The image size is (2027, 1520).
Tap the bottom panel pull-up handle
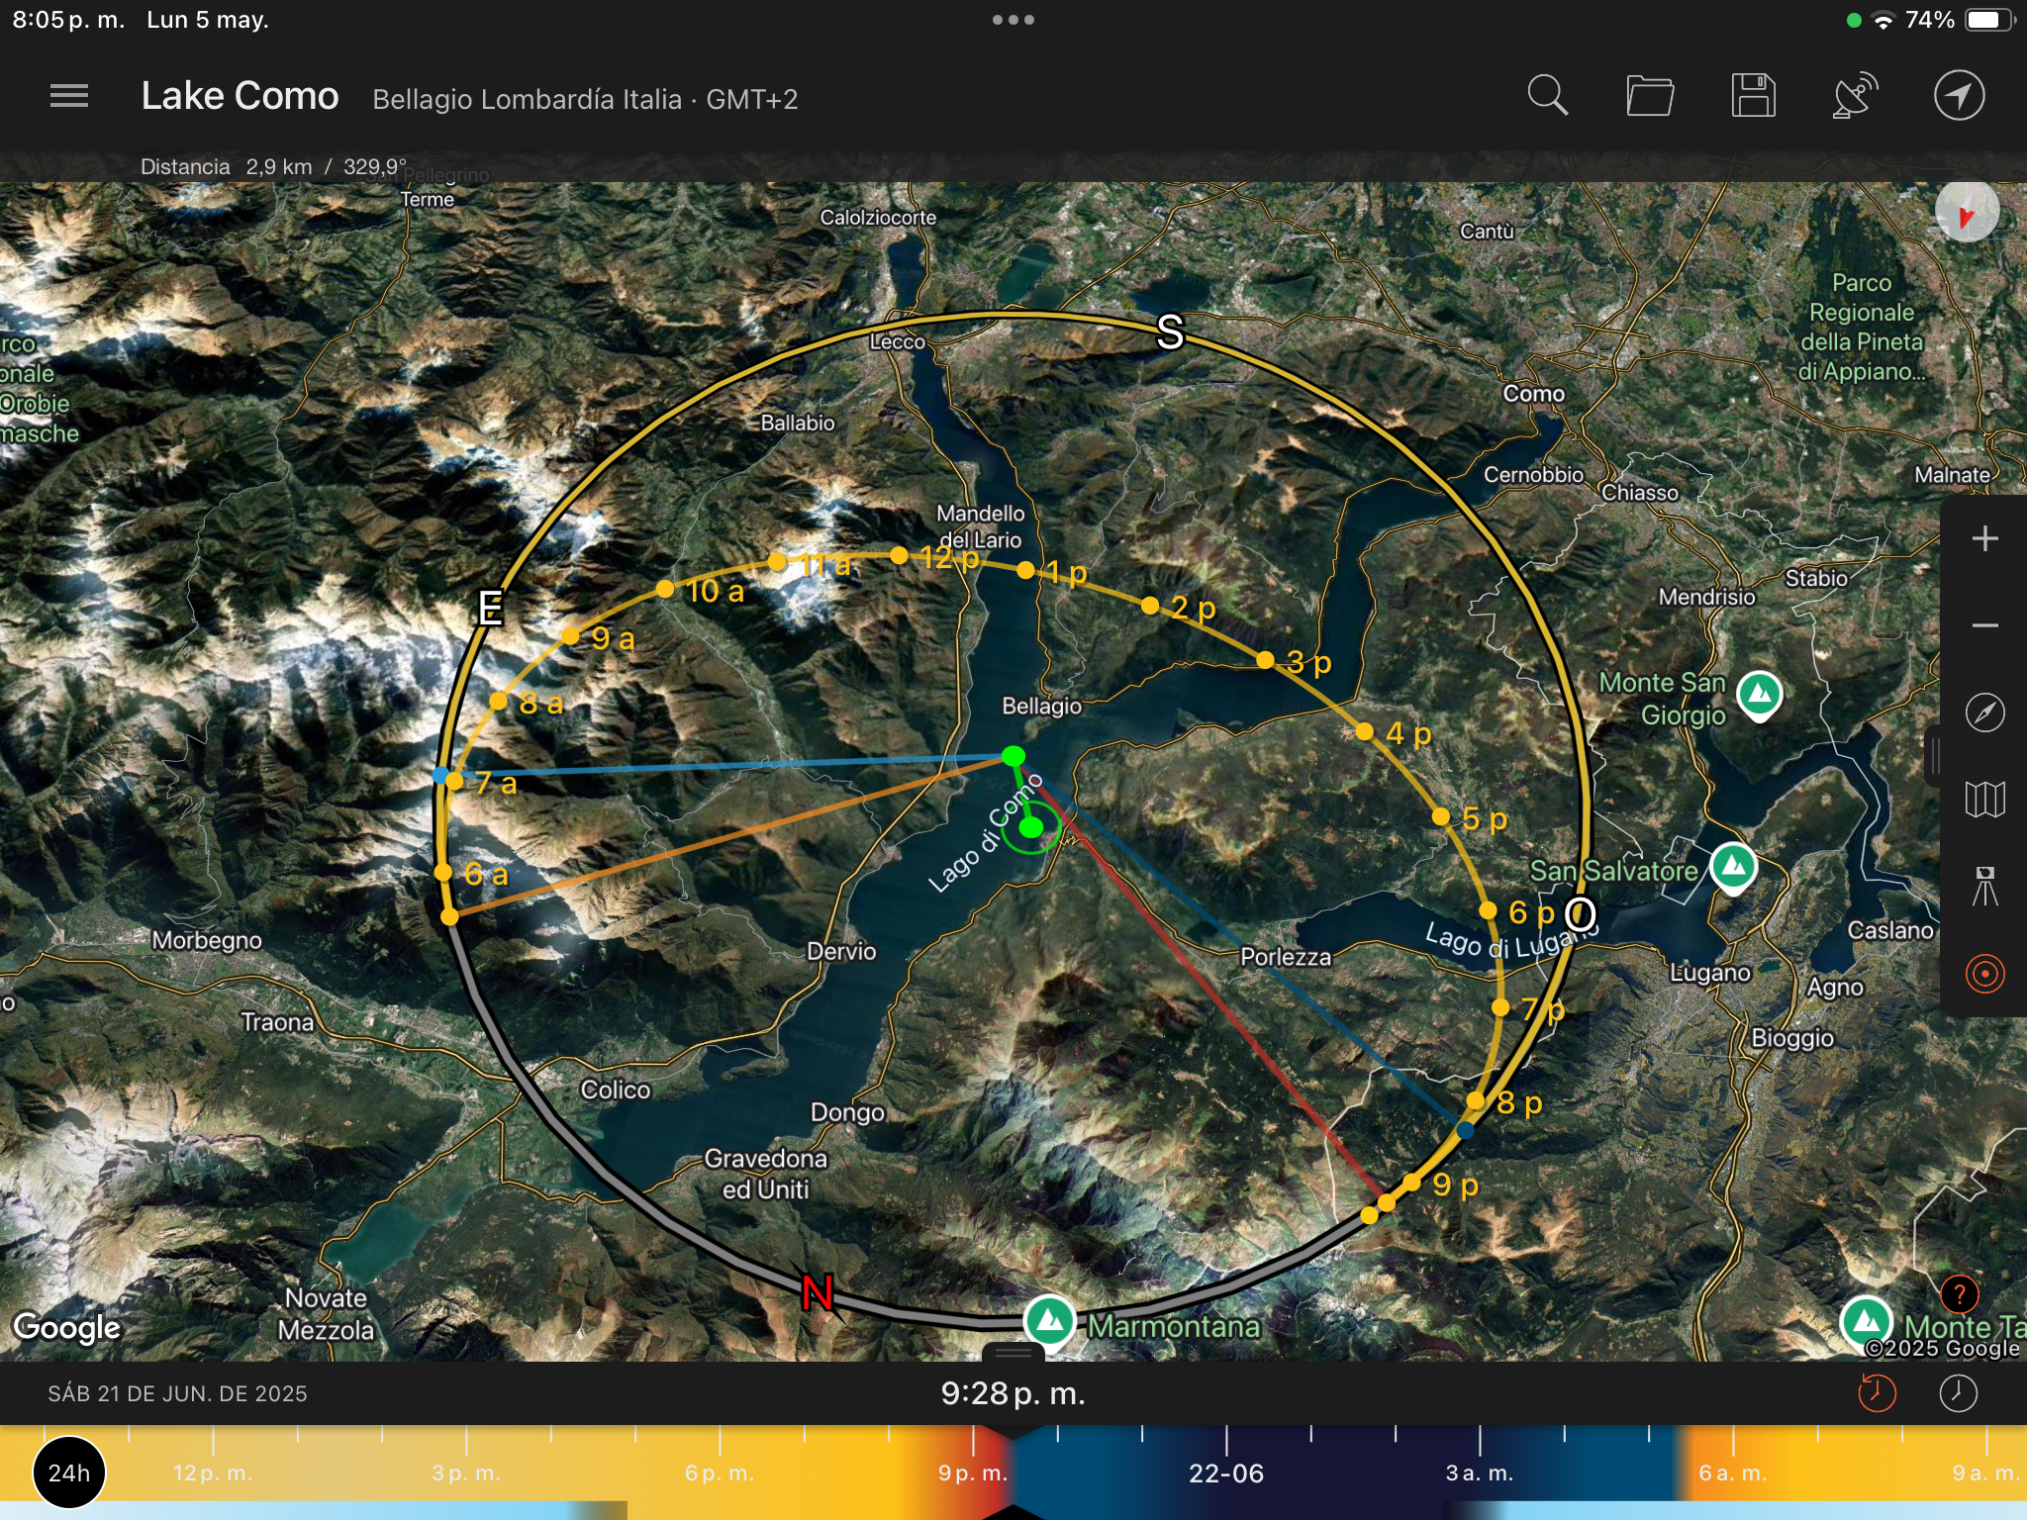[1013, 1352]
